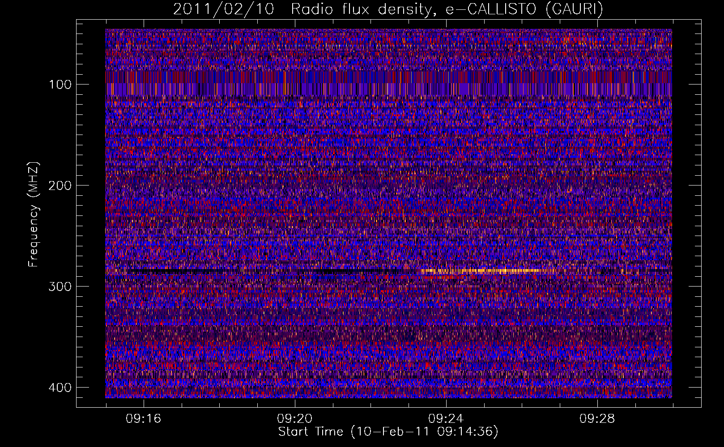Click the bright yellow burst near 285 MHz
The image size is (724, 447).
pos(488,271)
